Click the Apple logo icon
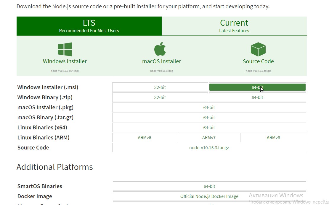 click(160, 49)
